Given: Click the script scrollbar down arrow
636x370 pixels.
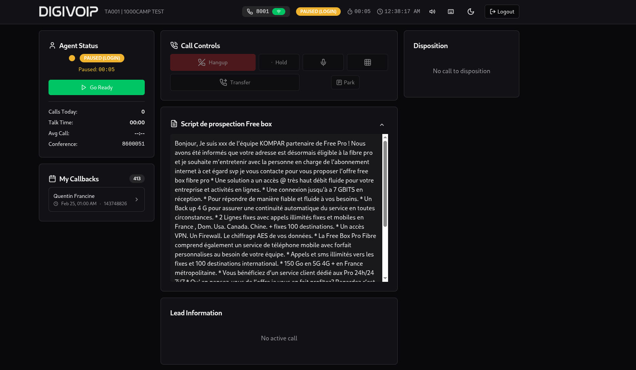Looking at the screenshot, I should (385, 278).
